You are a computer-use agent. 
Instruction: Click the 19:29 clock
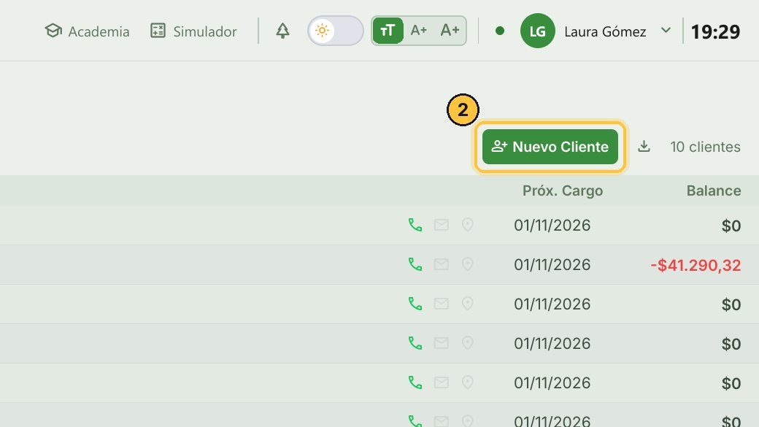tap(715, 32)
